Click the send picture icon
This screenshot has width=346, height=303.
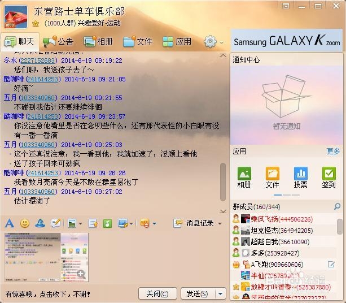pos(72,223)
